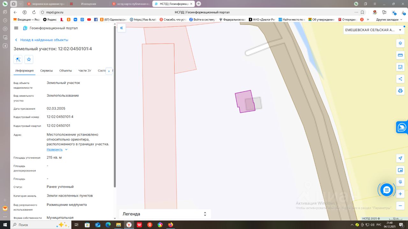408x229 pixels.
Task: Show the parcel on the map
Action: (18, 59)
